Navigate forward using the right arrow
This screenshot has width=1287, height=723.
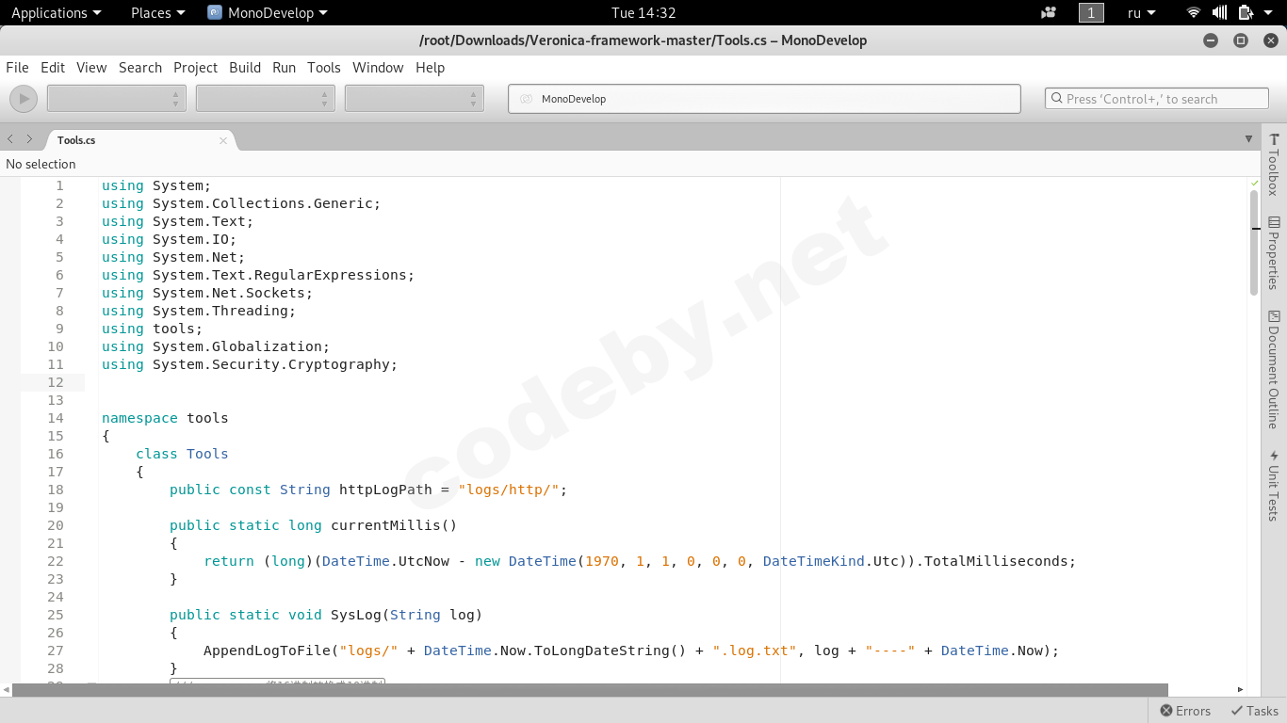click(x=29, y=139)
